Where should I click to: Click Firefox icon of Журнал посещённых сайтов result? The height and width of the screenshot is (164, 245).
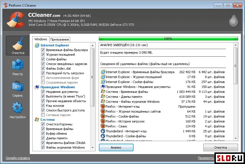(103, 111)
